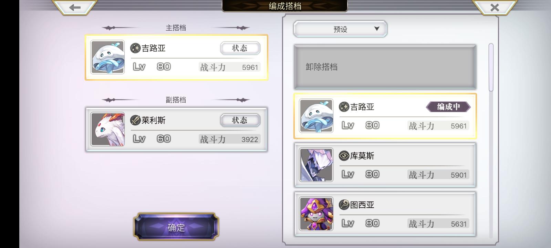Click 吉路亚 mushroom avatar in list
The height and width of the screenshot is (248, 551).
[x=316, y=116]
